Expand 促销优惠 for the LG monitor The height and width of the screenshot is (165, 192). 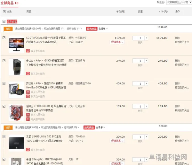(x=117, y=42)
